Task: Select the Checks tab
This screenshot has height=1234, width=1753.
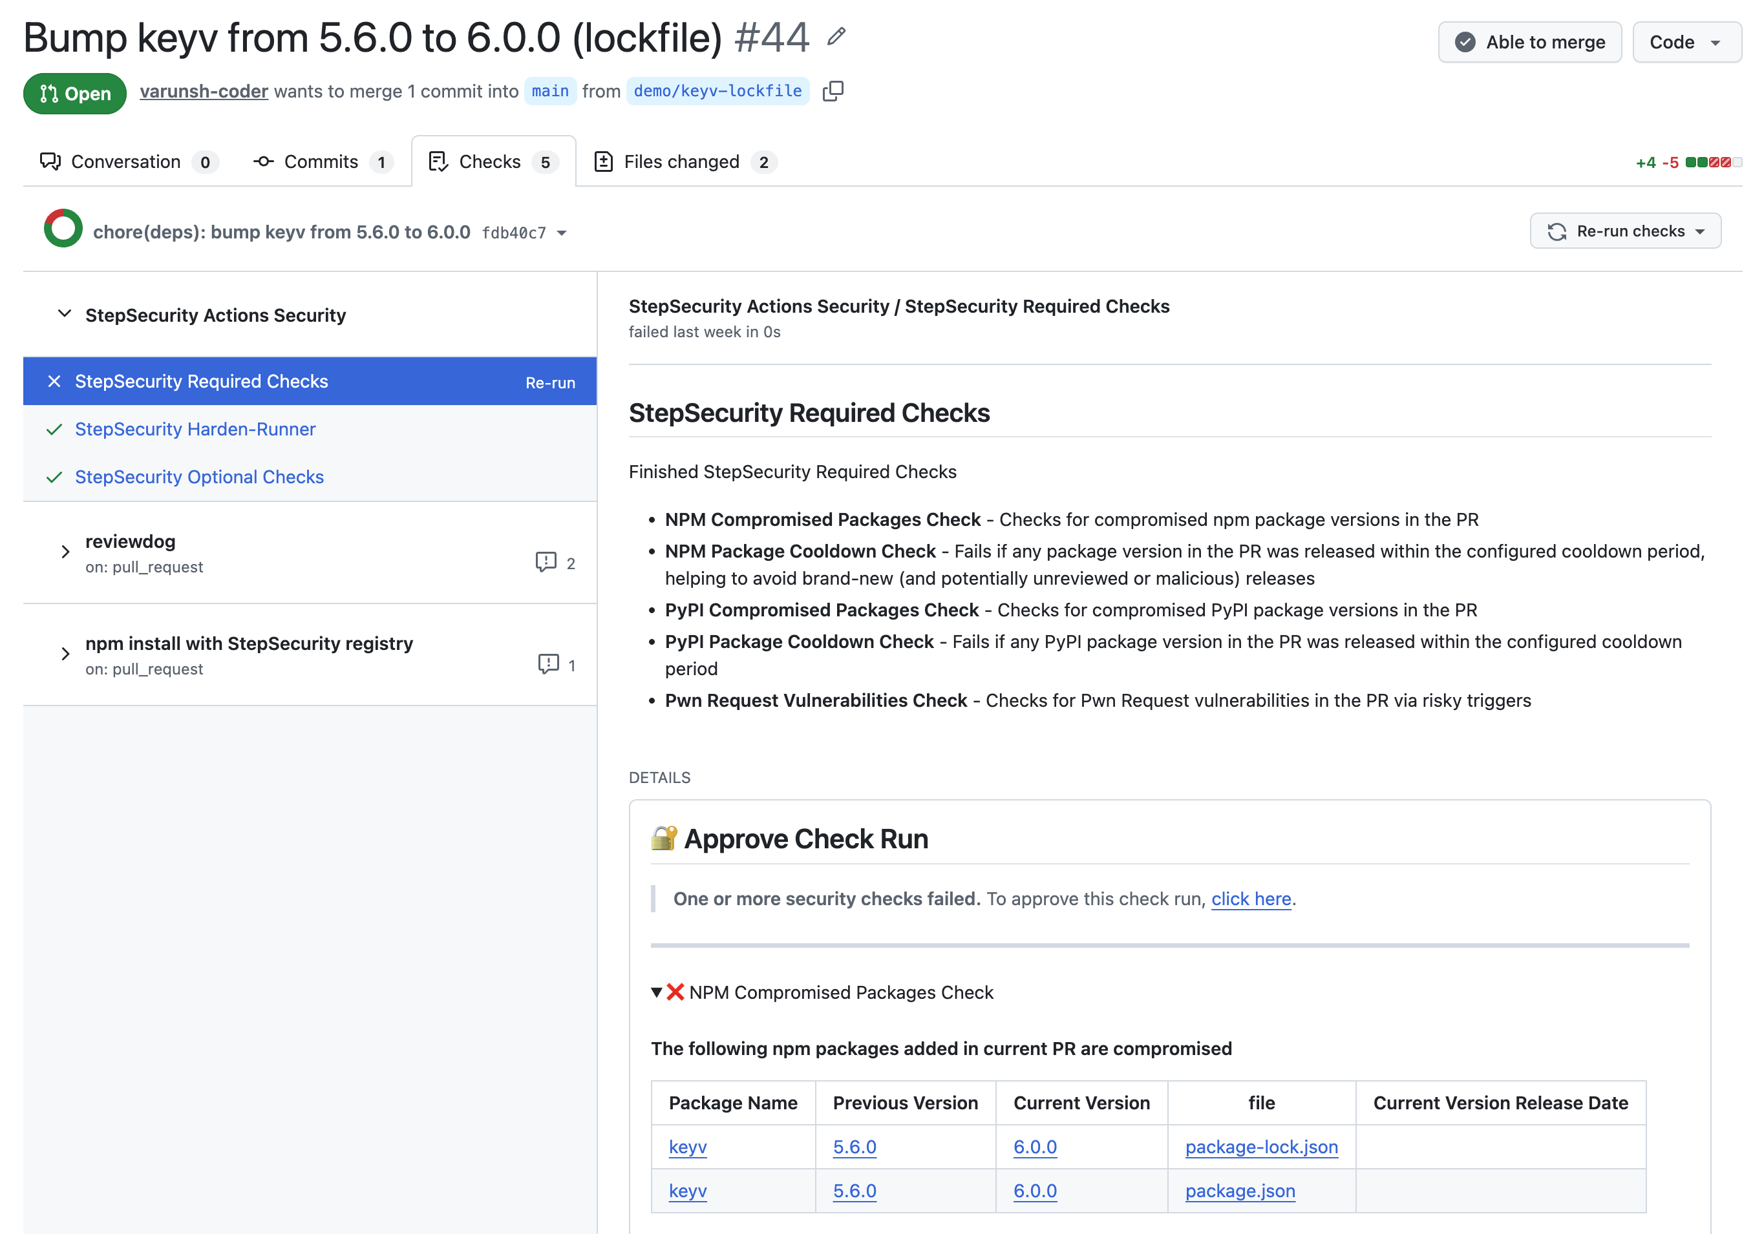Action: [493, 162]
